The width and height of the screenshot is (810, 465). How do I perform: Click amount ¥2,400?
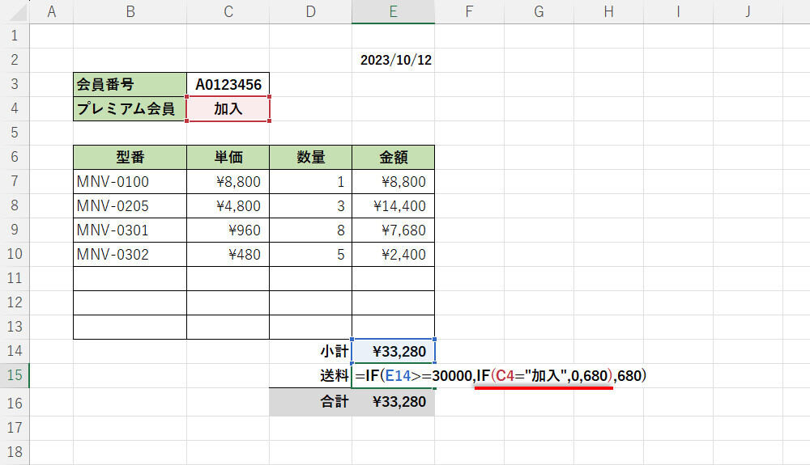point(393,254)
